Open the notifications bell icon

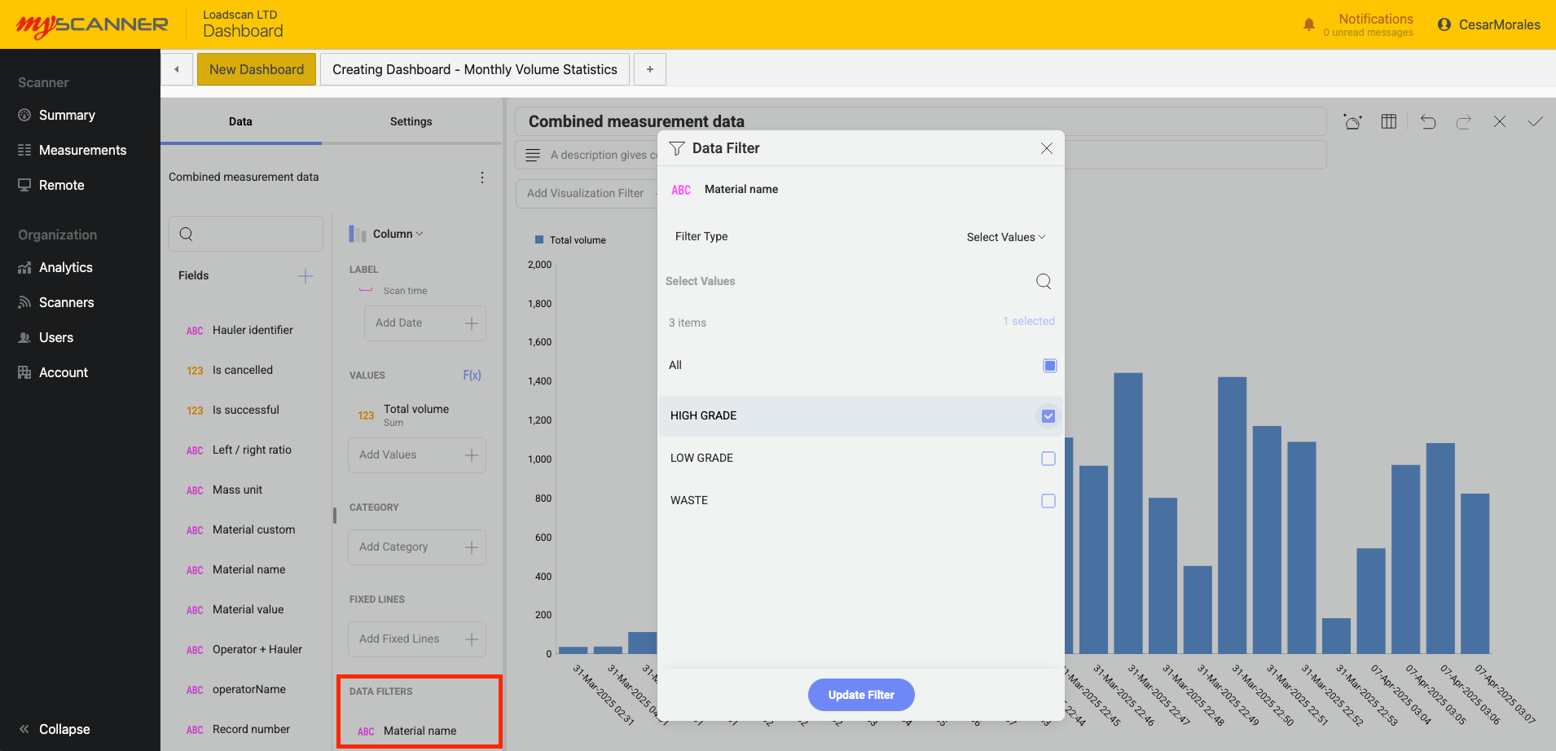tap(1308, 24)
